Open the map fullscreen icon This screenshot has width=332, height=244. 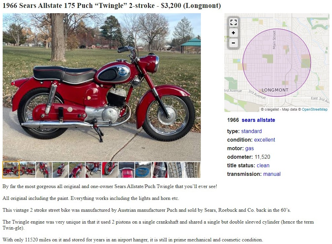[x=233, y=22]
